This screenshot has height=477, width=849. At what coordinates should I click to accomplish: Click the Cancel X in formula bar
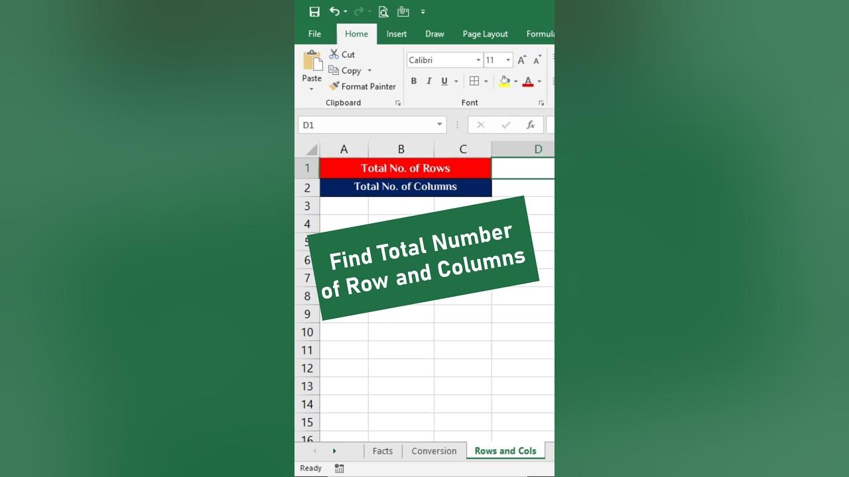pyautogui.click(x=481, y=125)
